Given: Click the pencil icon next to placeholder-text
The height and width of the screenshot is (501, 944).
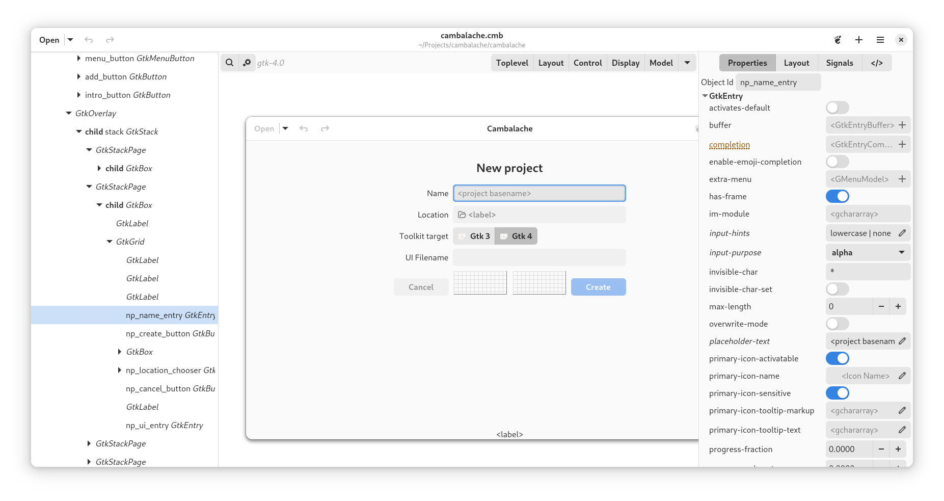Looking at the screenshot, I should 902,341.
